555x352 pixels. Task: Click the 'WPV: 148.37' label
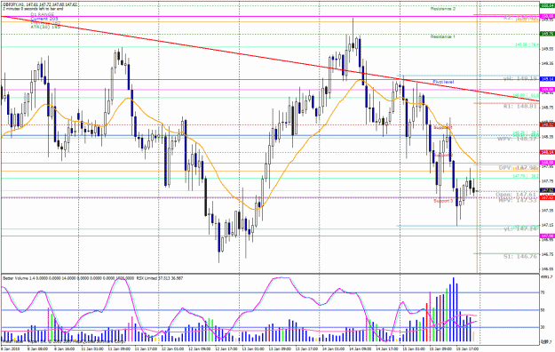point(517,139)
